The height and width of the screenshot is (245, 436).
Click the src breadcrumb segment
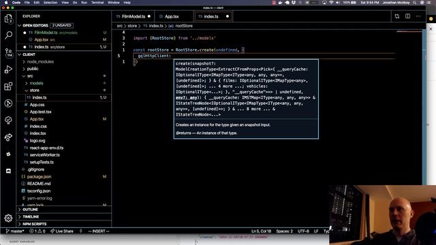coord(120,26)
